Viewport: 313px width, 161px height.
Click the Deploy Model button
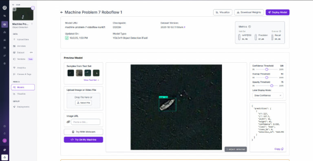pos(278,12)
